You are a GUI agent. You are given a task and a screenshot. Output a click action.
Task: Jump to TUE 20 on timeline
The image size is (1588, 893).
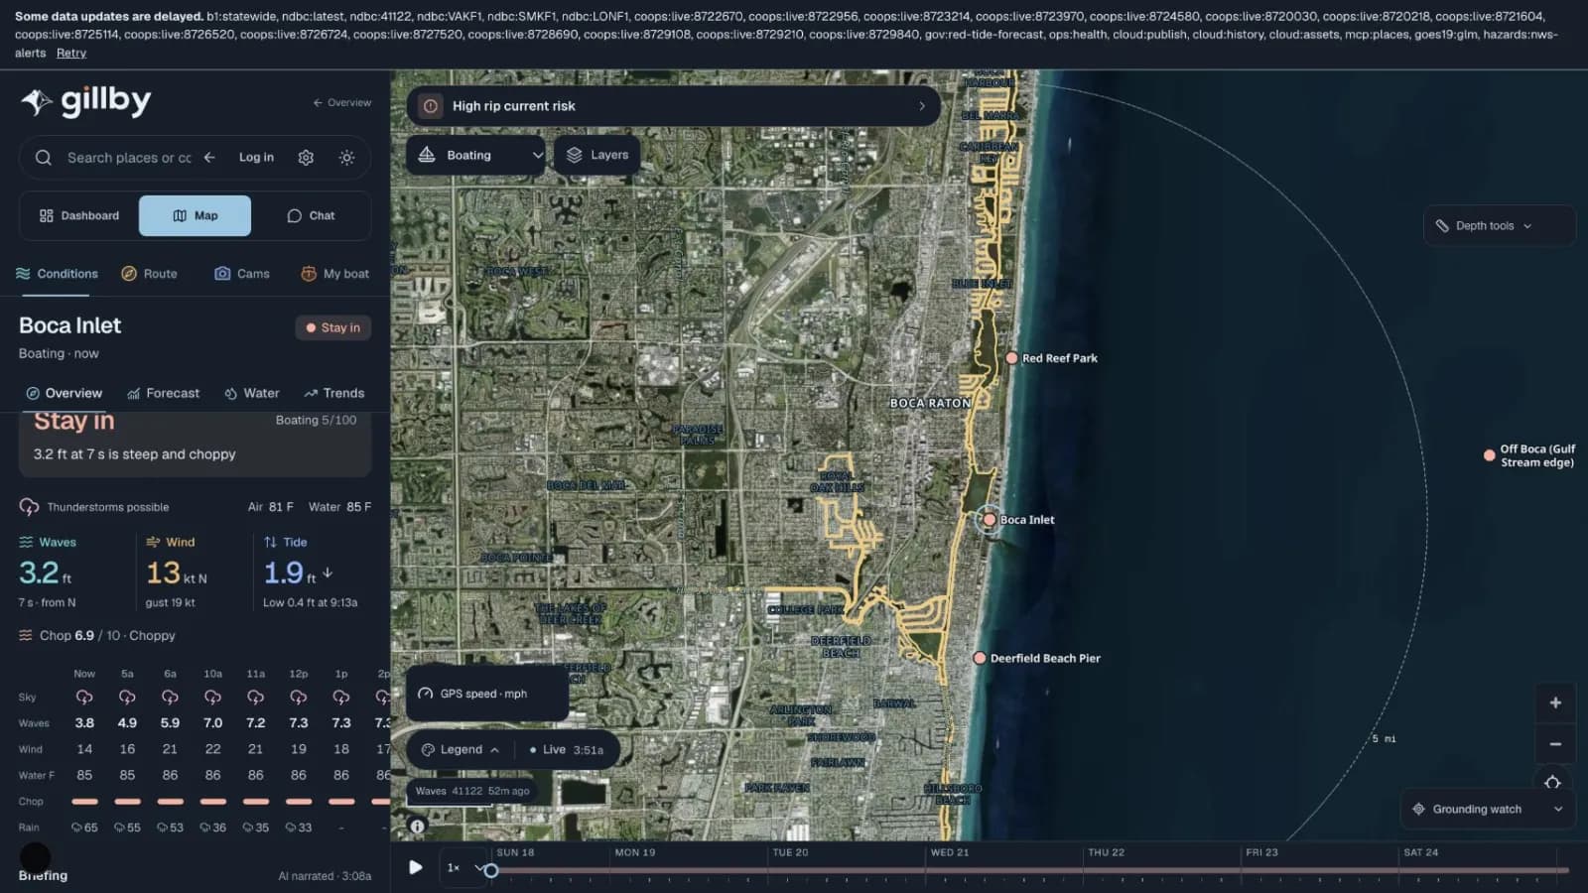click(790, 852)
